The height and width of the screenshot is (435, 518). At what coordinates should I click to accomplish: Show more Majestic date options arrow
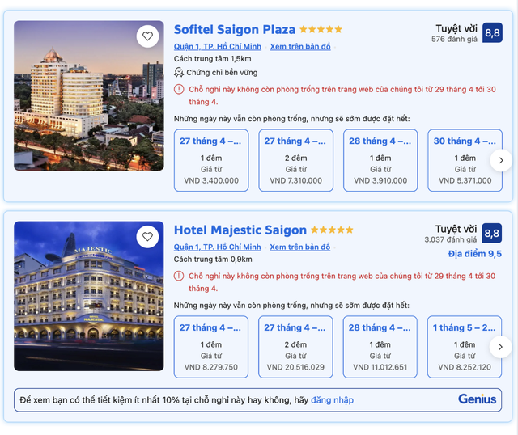[501, 347]
